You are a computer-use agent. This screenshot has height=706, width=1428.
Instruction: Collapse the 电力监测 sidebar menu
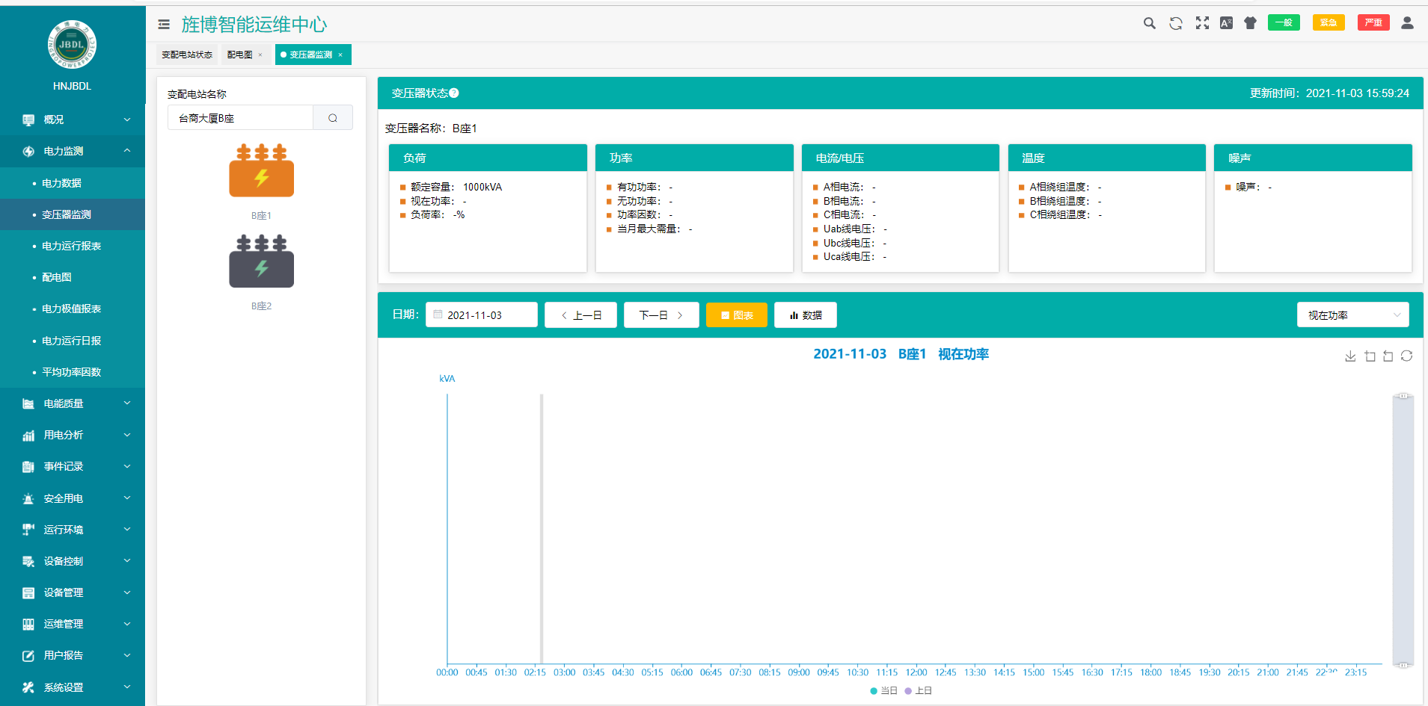73,151
